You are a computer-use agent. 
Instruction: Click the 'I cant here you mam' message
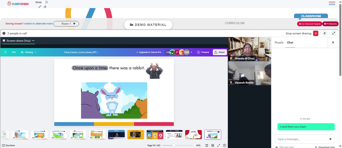(306, 127)
